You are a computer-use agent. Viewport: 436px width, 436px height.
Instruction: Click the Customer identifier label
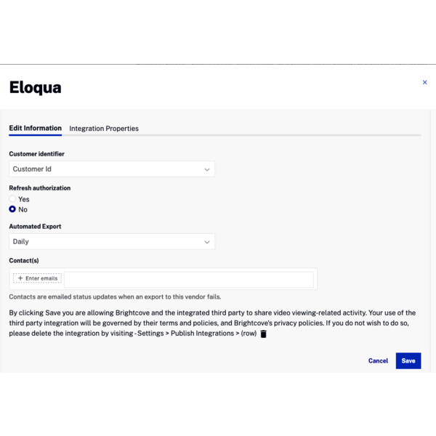tap(37, 154)
